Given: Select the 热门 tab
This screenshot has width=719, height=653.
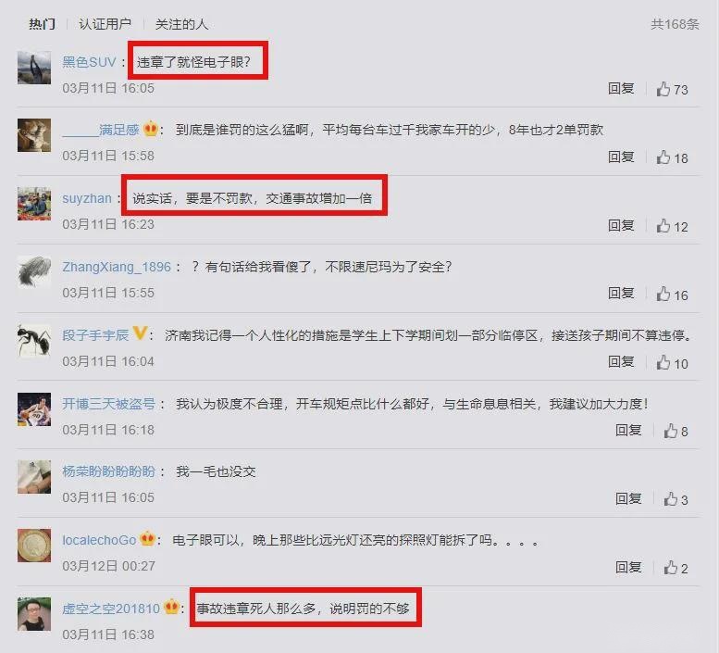Looking at the screenshot, I should click(43, 24).
